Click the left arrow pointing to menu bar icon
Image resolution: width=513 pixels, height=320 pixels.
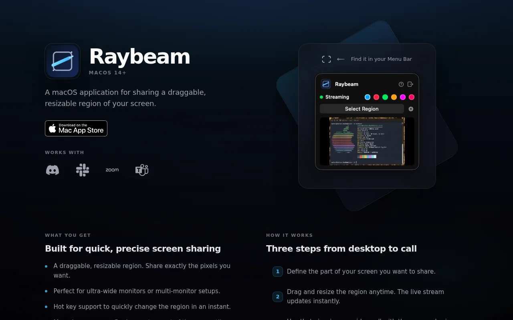pyautogui.click(x=341, y=59)
